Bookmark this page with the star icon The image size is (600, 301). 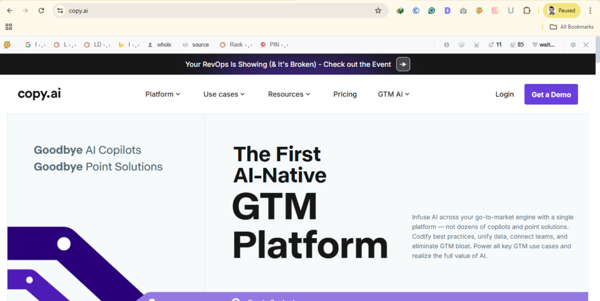point(378,11)
